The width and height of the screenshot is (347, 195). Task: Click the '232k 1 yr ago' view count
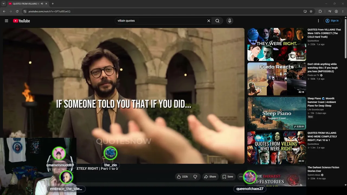click(x=316, y=44)
